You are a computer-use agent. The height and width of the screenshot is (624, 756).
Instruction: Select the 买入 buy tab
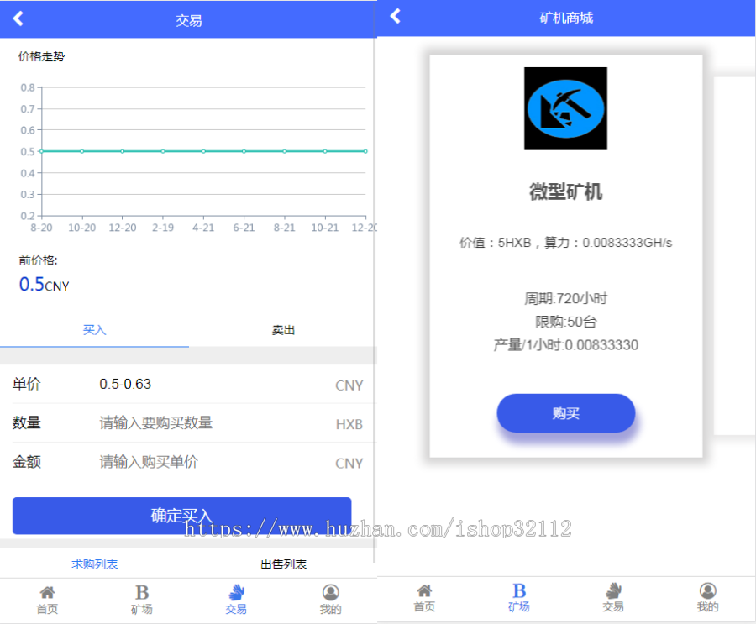pyautogui.click(x=94, y=330)
